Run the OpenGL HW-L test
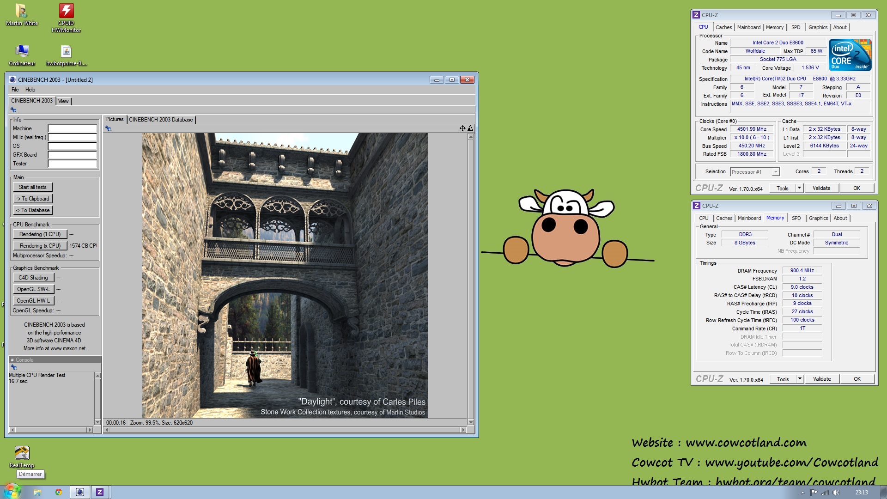This screenshot has width=887, height=499. pyautogui.click(x=33, y=301)
